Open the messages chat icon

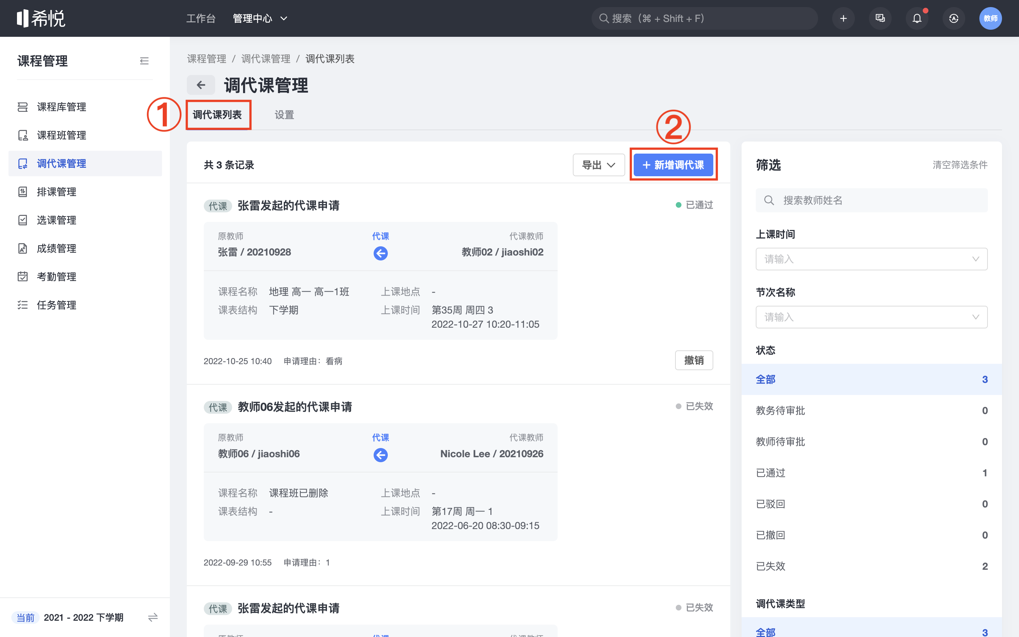tap(880, 18)
